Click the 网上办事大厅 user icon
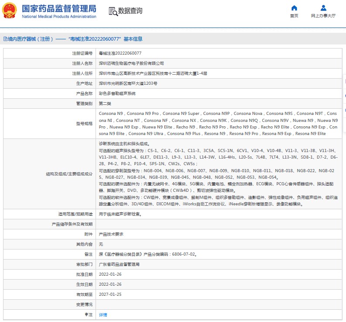 (x=323, y=8)
